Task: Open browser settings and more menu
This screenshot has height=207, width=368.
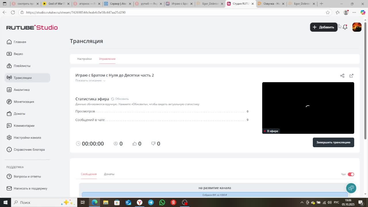Action: (x=354, y=12)
